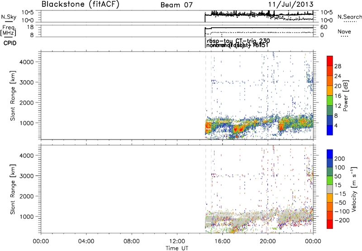
Task: Click the "04:00" time axis label
Action: (86, 241)
